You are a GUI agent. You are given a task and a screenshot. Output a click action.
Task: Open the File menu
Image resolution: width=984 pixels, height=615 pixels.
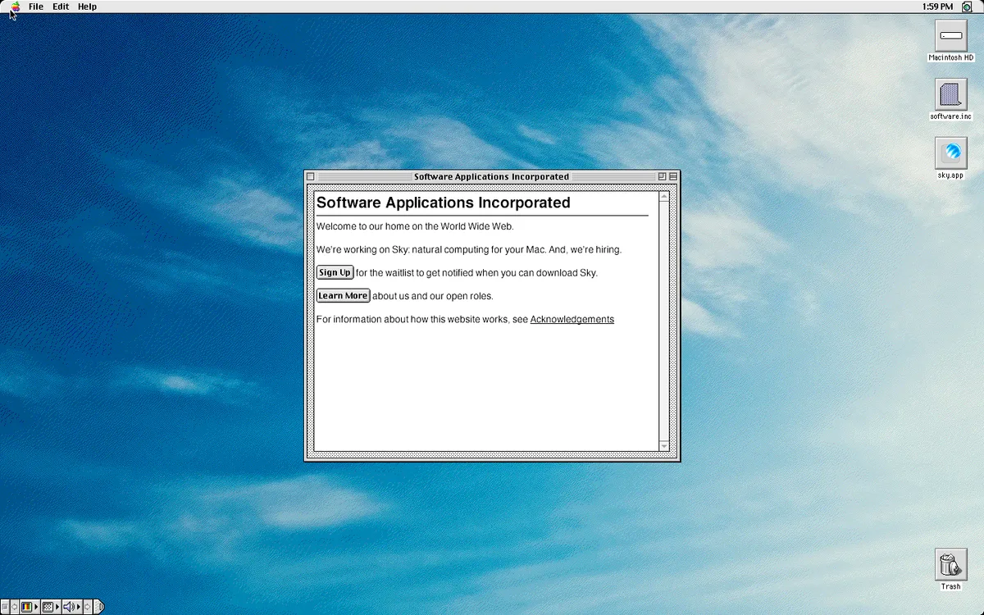coord(36,7)
